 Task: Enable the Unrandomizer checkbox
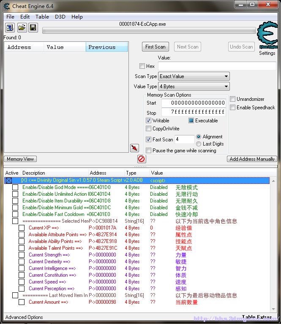click(x=232, y=99)
